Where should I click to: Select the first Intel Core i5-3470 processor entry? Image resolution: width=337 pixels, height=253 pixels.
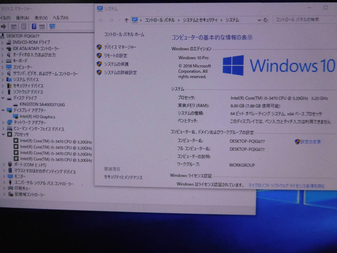56,142
